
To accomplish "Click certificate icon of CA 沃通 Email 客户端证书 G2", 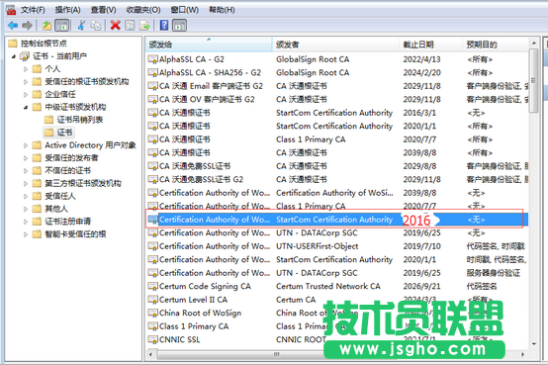I will point(152,86).
